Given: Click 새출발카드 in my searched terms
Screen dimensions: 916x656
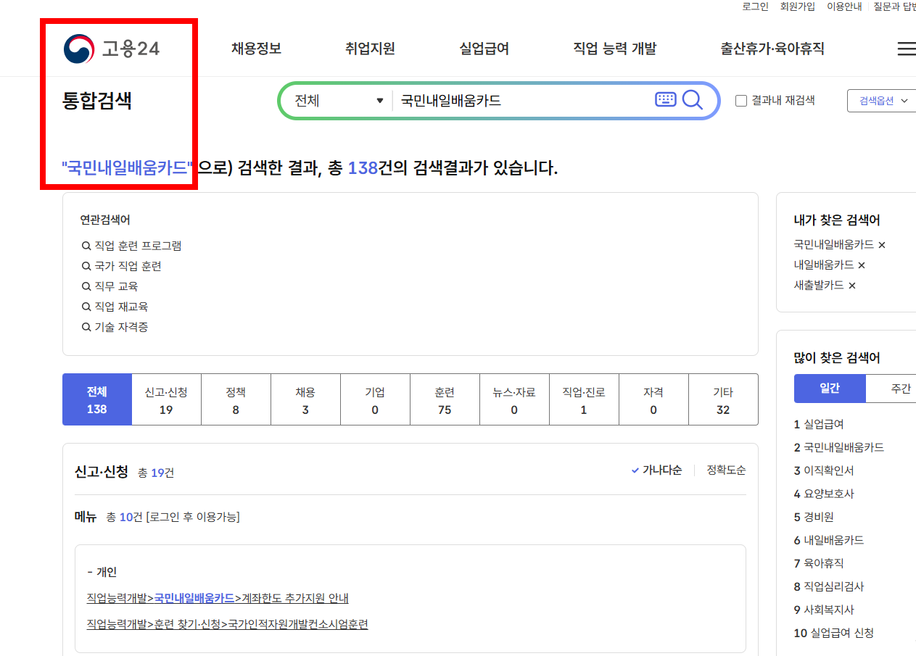Looking at the screenshot, I should (x=819, y=286).
